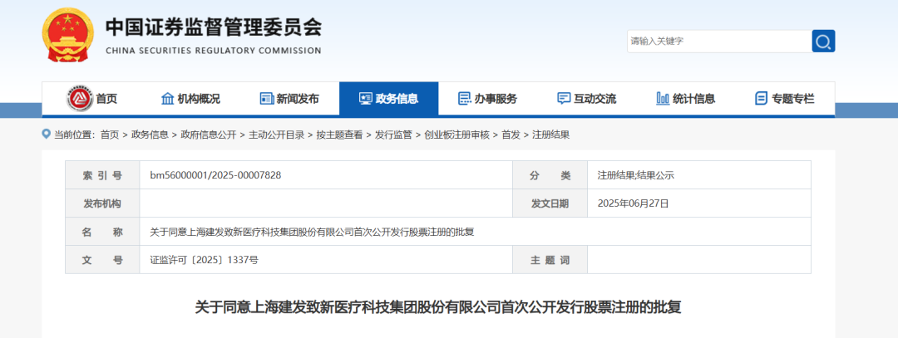Follow the 首发 breadcrumb link
898x338 pixels.
pyautogui.click(x=511, y=135)
